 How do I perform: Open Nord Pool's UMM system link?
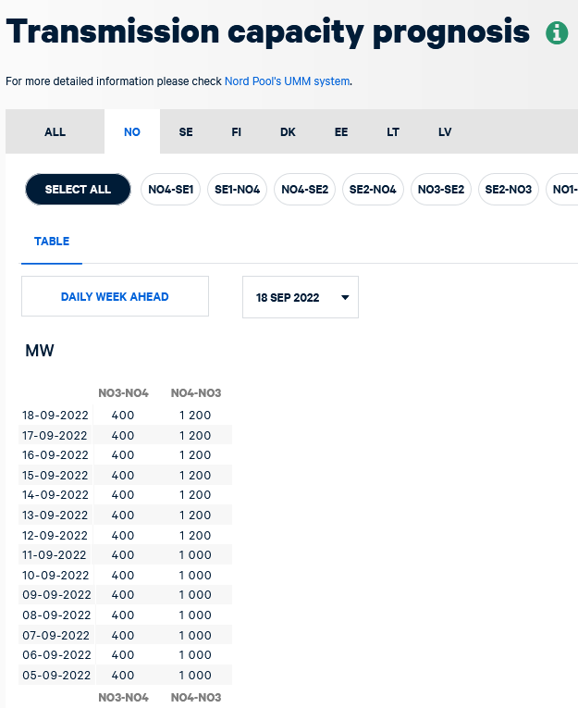coord(287,81)
